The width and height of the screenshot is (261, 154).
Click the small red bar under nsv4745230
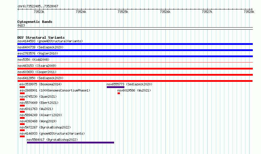click(x=22, y=99)
